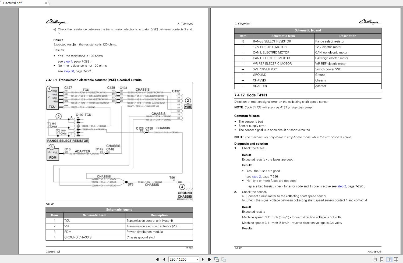The width and height of the screenshot is (403, 263).
Task: Go to the previous page
Action: pyautogui.click(x=164, y=259)
